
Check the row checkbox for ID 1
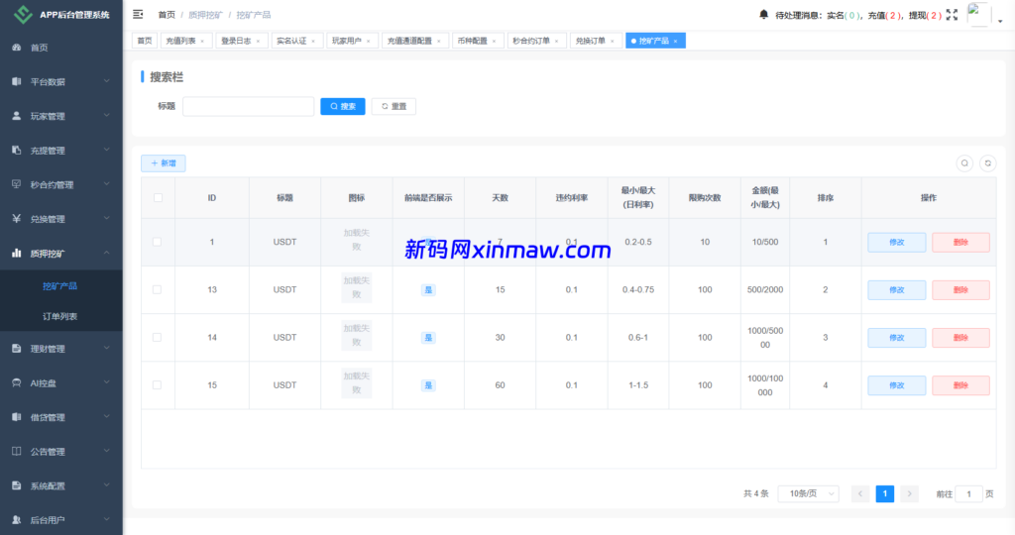pos(157,242)
